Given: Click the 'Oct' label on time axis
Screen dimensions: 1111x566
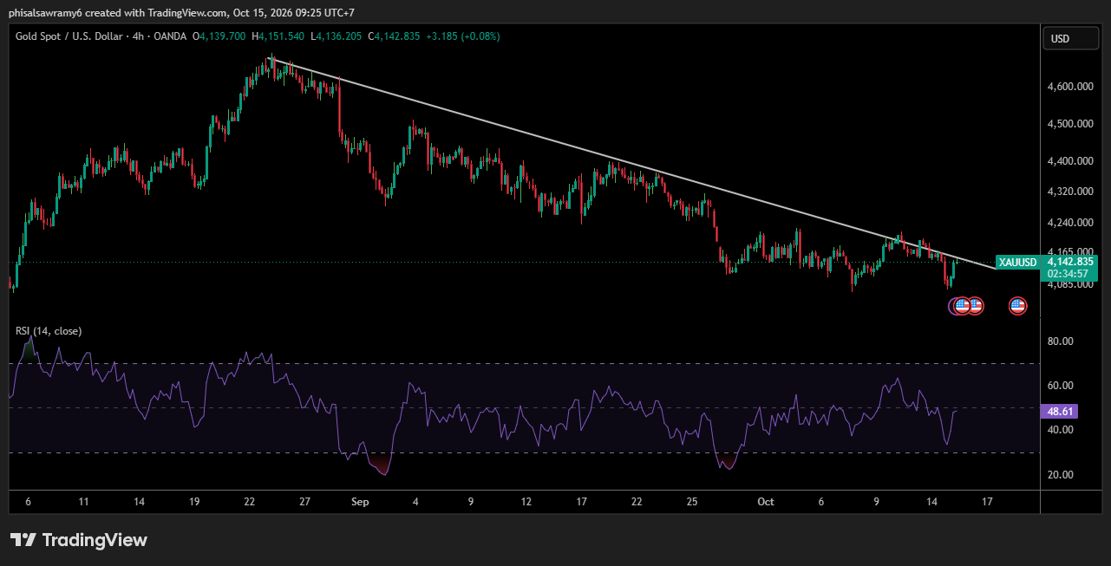Looking at the screenshot, I should coord(765,502).
